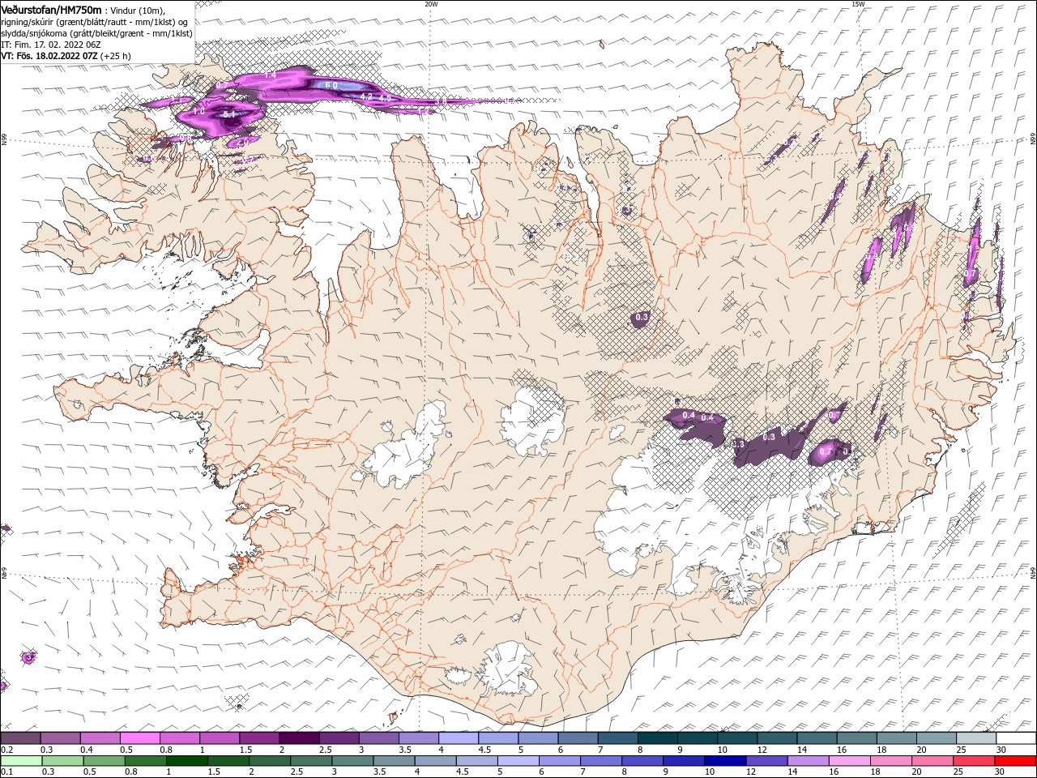Select lower legend pink swatch between 18 and 20
The image size is (1037, 778).
pos(891,761)
